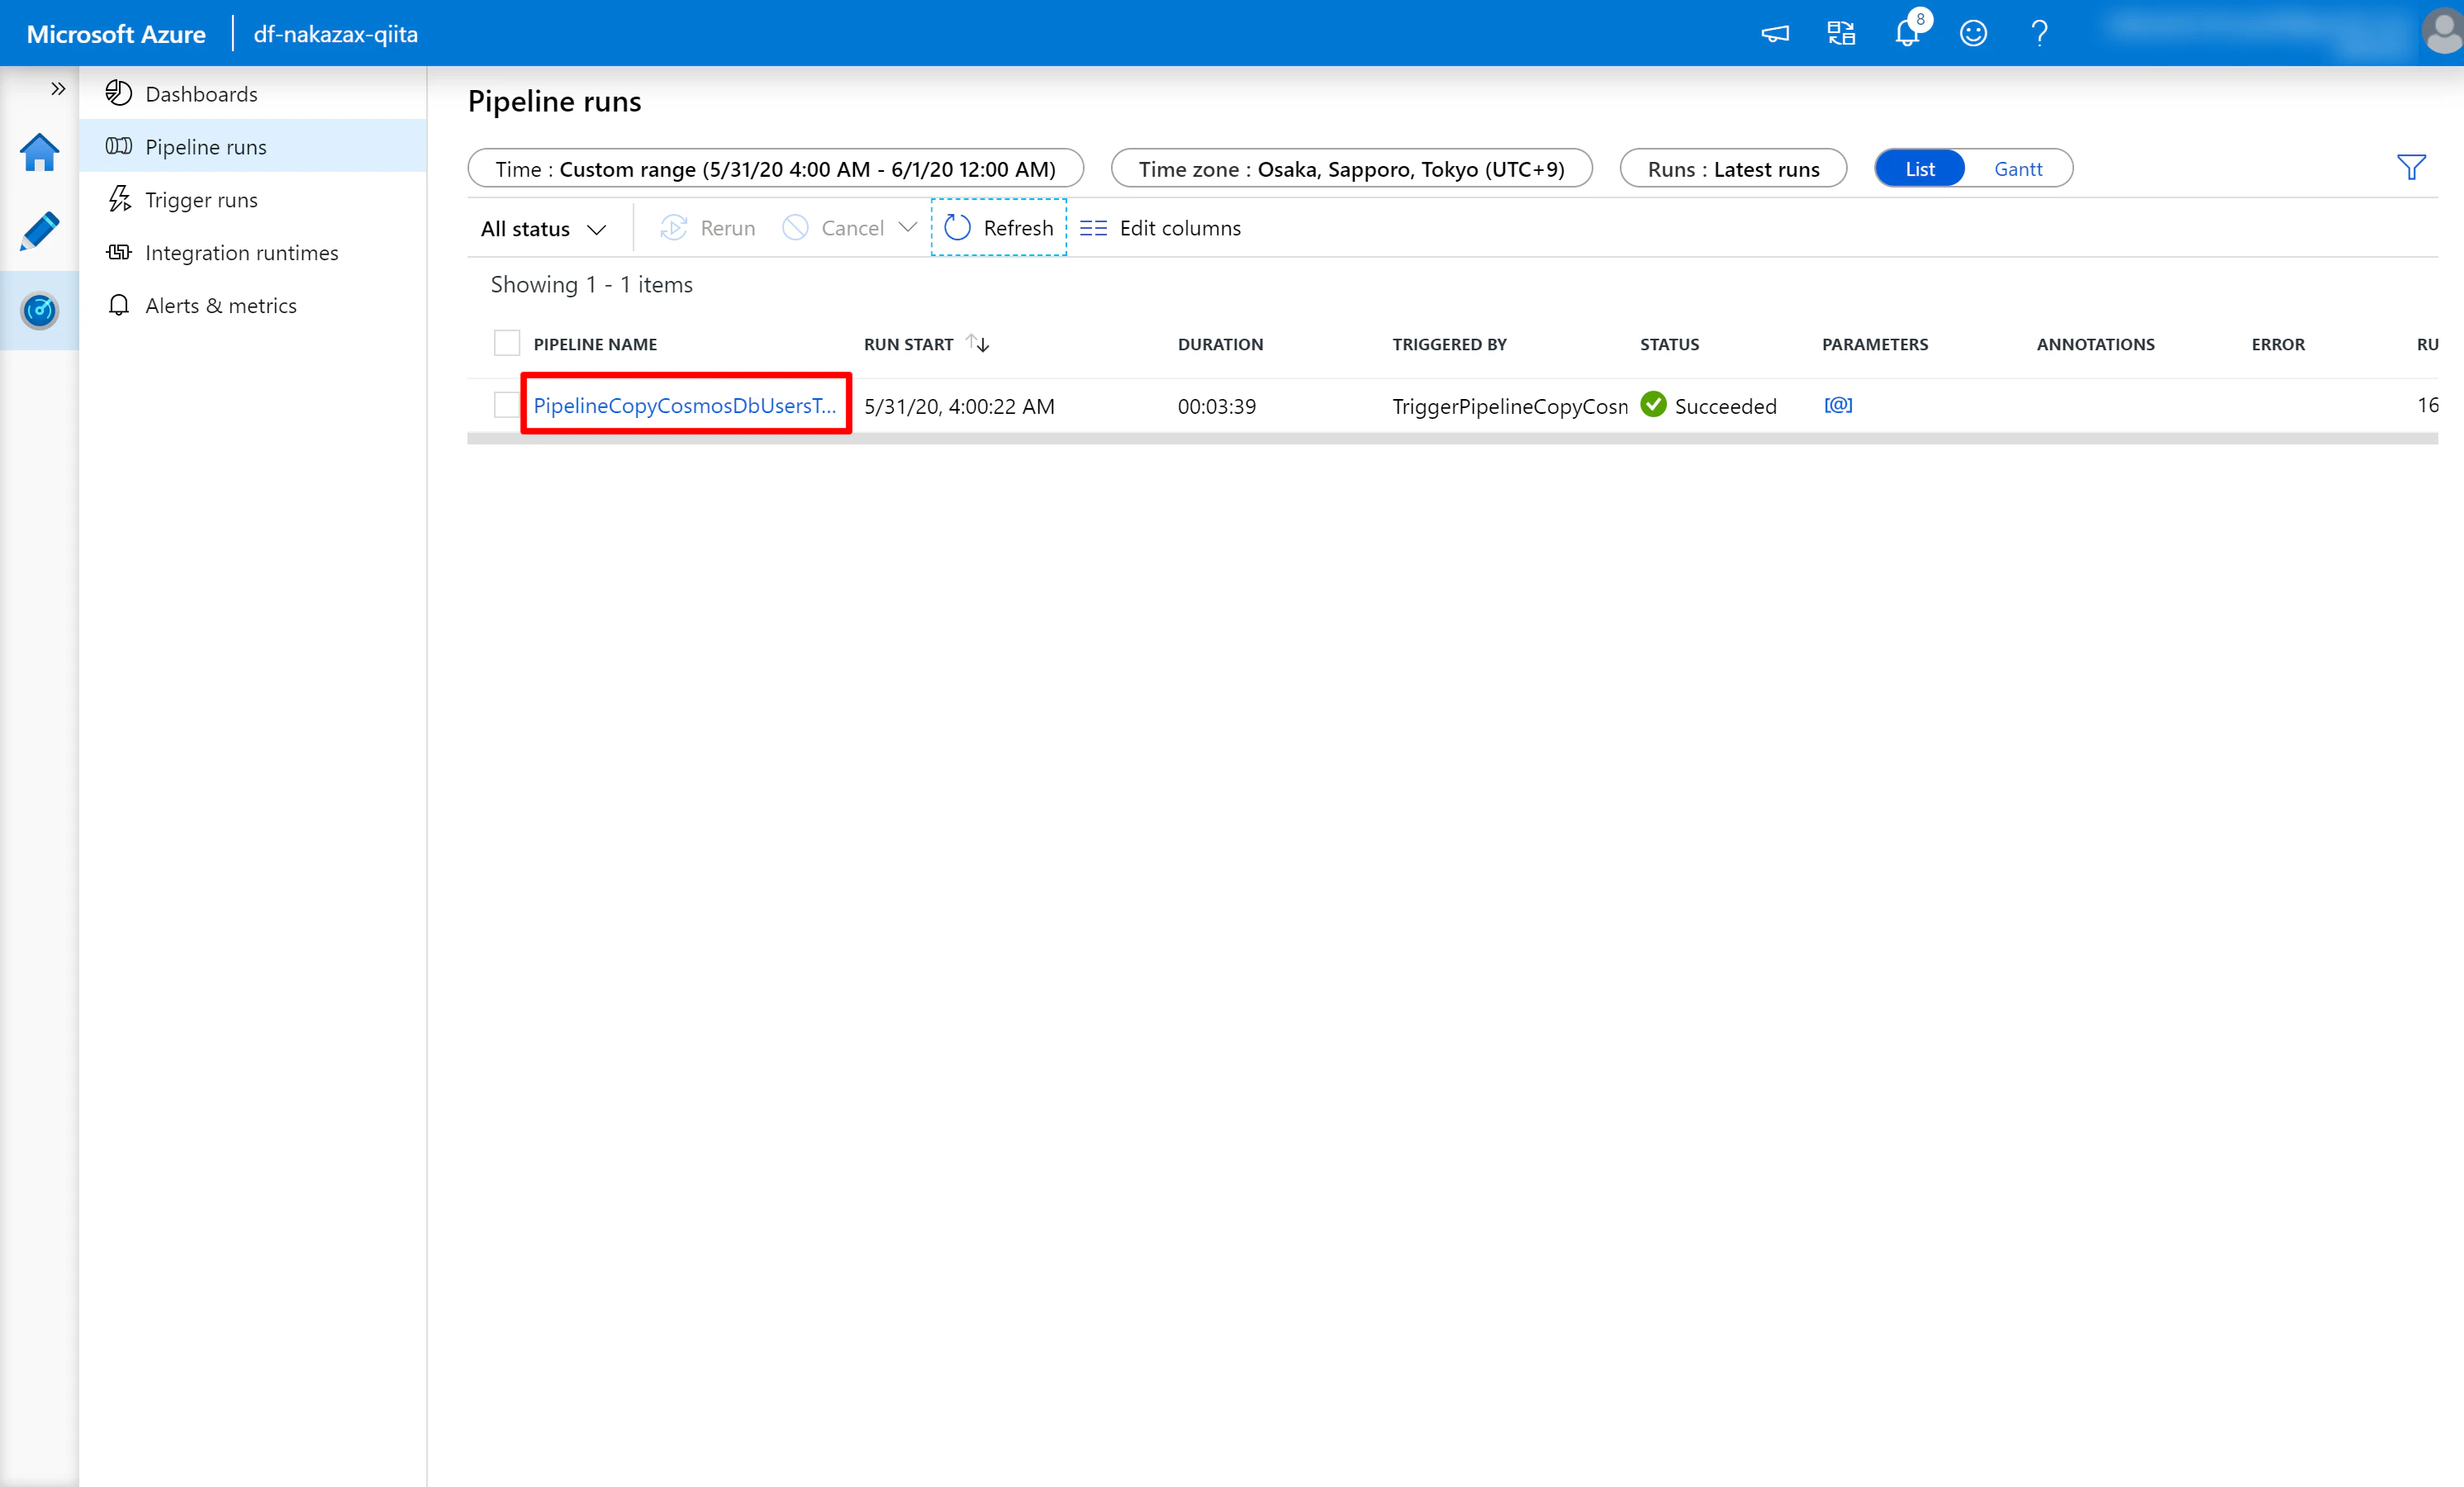Click the TriggerPipelineCopyCosn trigger text
Screen dimensions: 2464x1487
pos(1510,406)
